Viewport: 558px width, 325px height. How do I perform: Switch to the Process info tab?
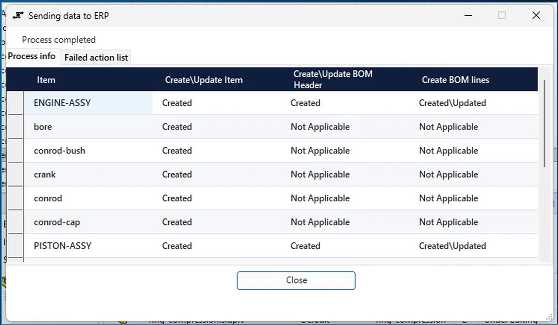pos(32,56)
